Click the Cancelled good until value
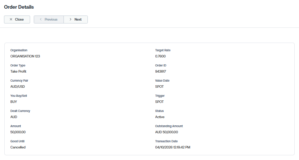Viewport: 299px width, 160px height. coord(18,147)
